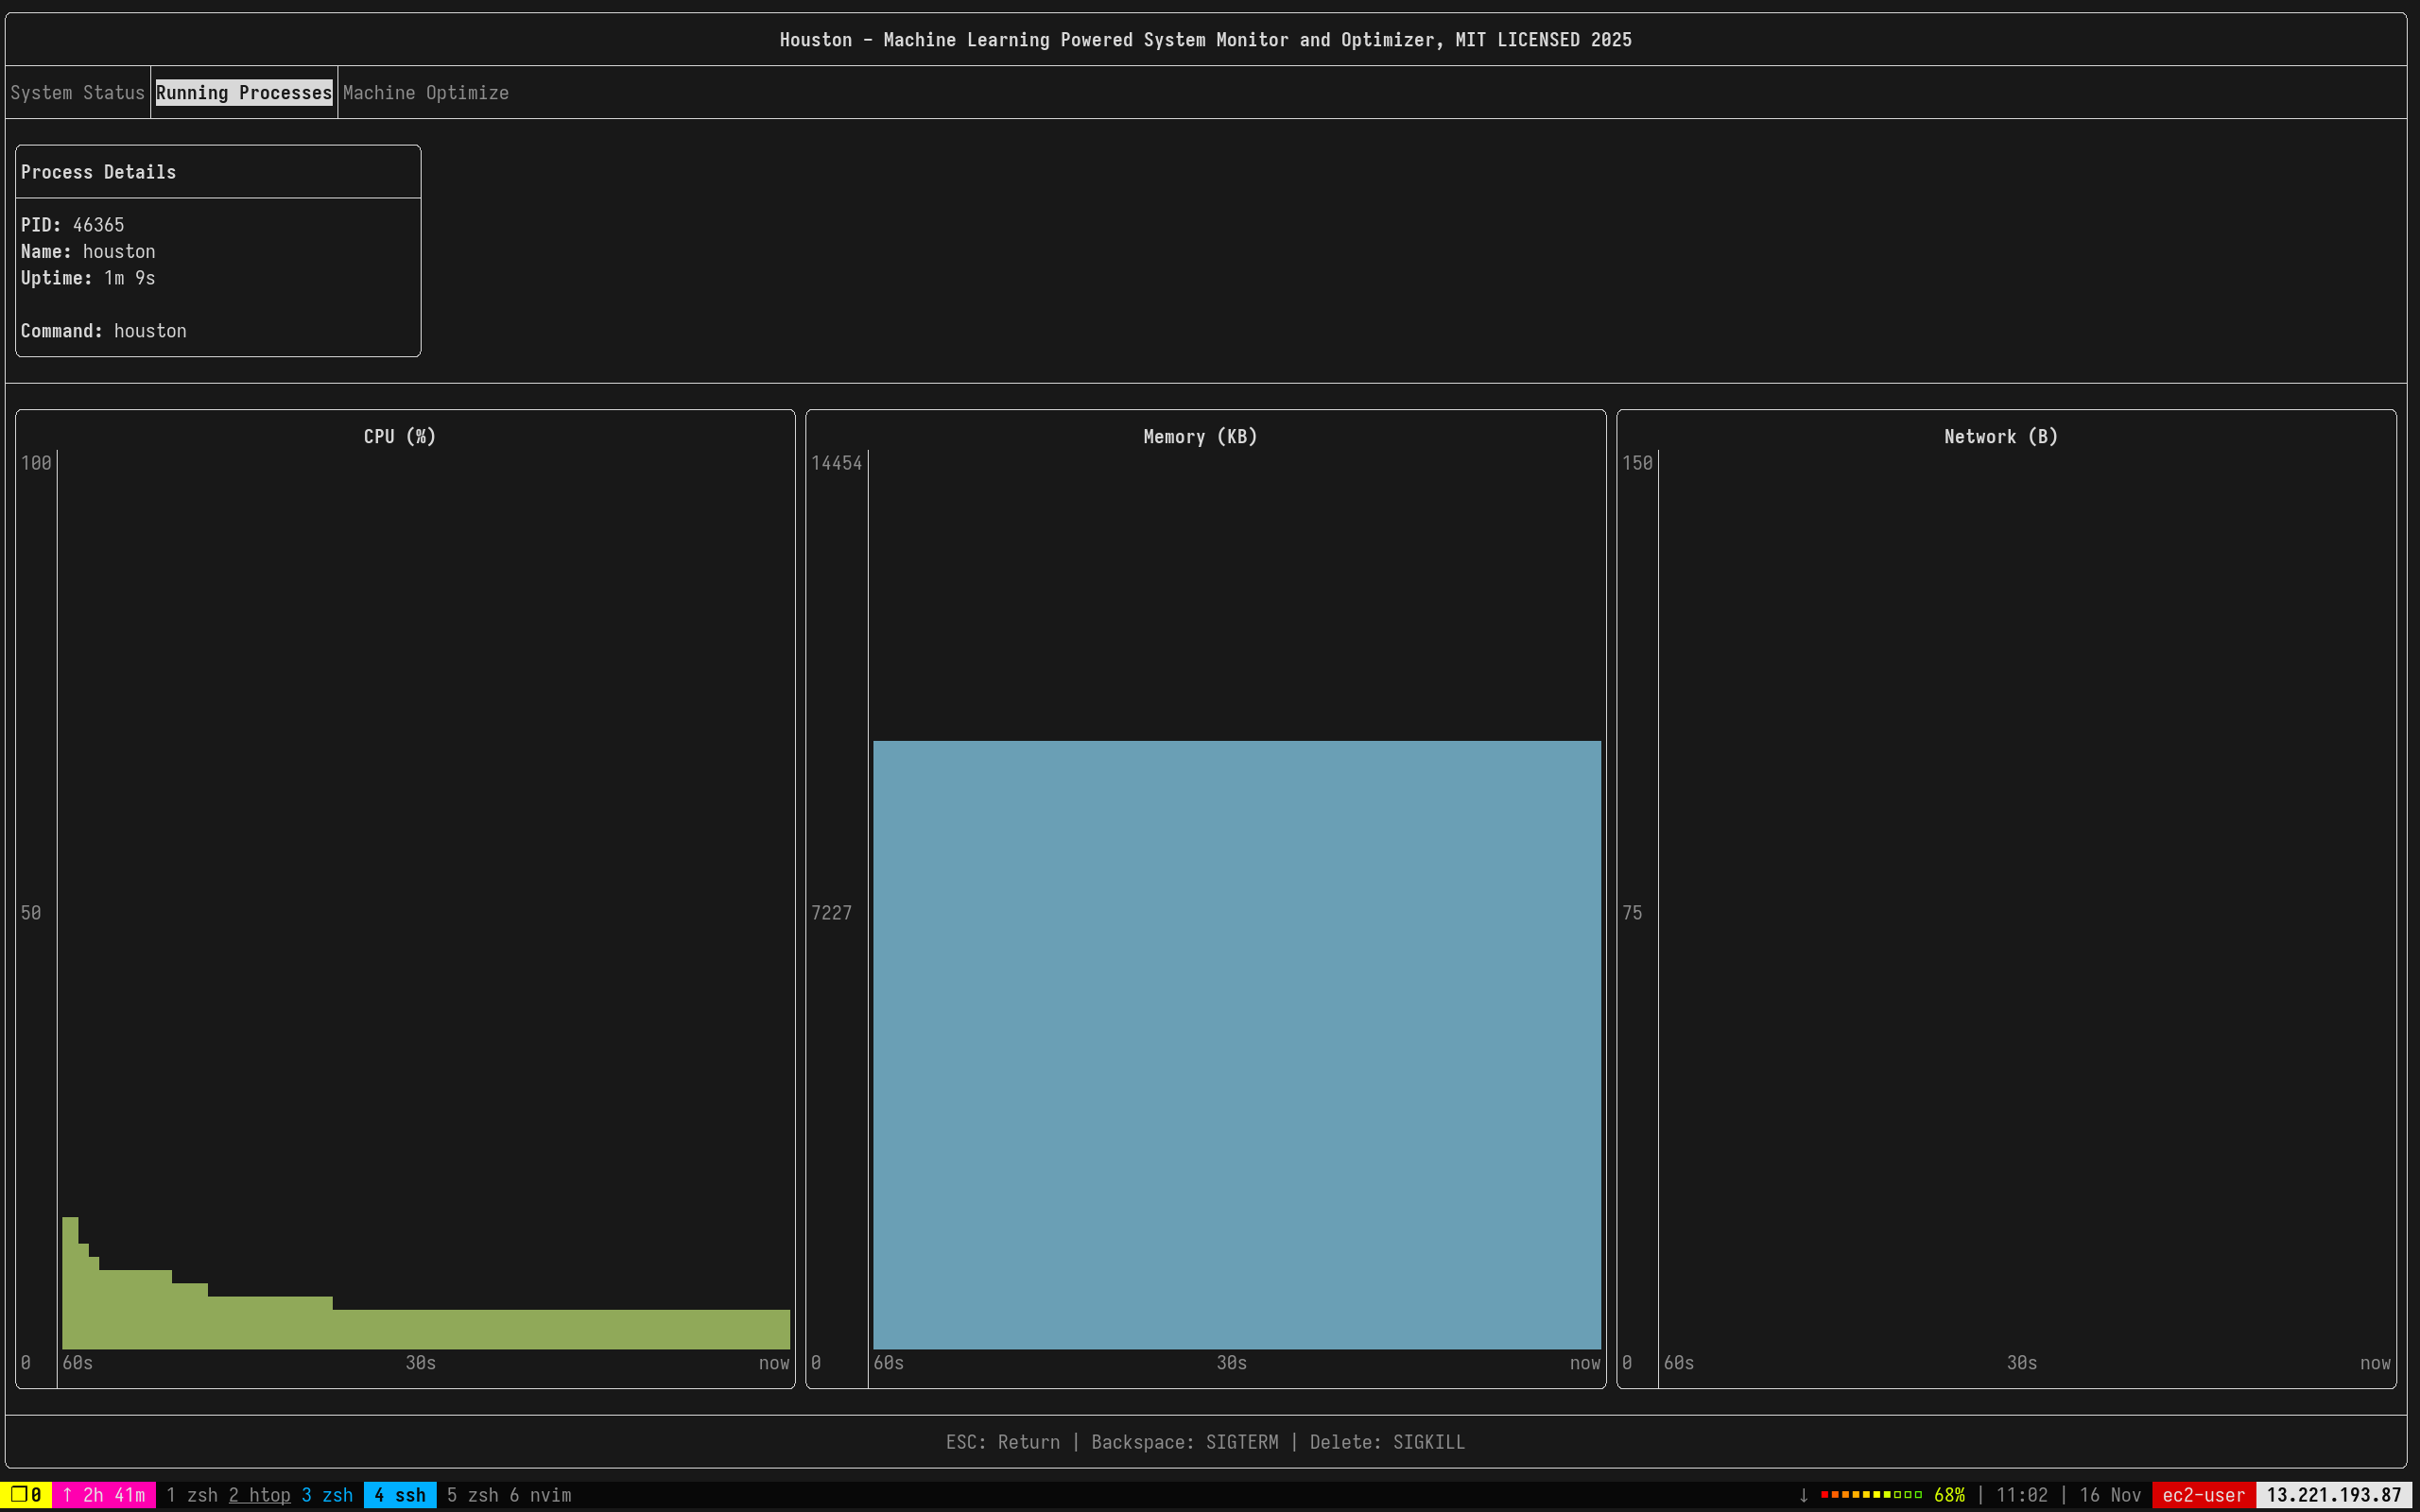This screenshot has width=2420, height=1512.
Task: Click the Delete: SIGKILL hint
Action: pyautogui.click(x=1387, y=1442)
